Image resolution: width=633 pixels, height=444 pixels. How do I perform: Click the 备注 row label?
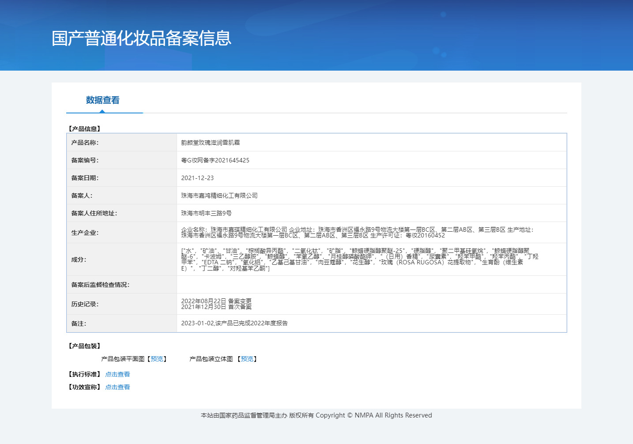(x=79, y=324)
